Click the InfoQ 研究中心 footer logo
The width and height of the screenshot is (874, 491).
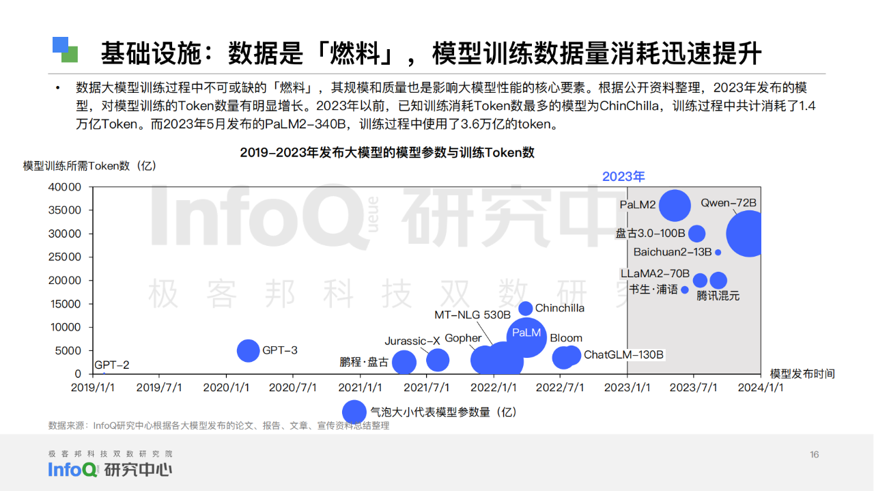coord(110,470)
